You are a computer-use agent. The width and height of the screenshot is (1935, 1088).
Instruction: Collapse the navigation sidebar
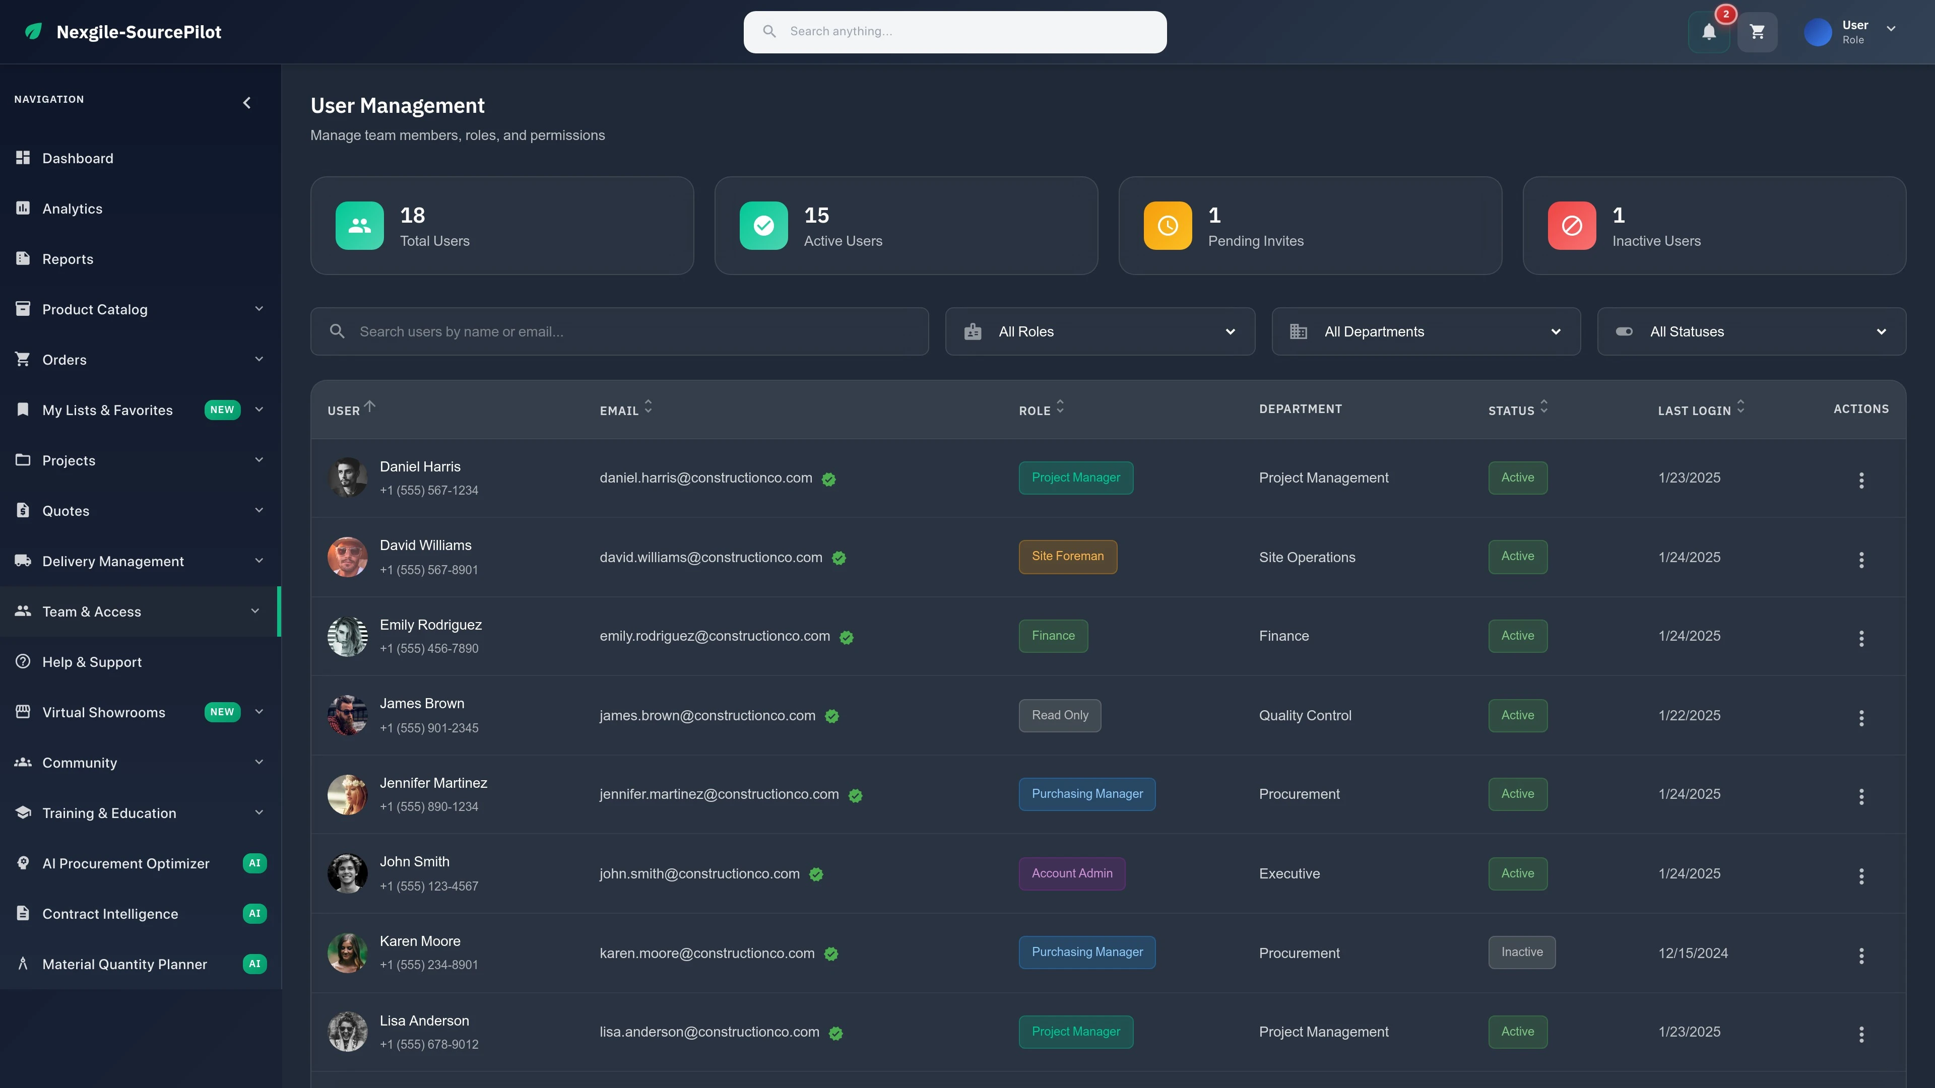[246, 102]
